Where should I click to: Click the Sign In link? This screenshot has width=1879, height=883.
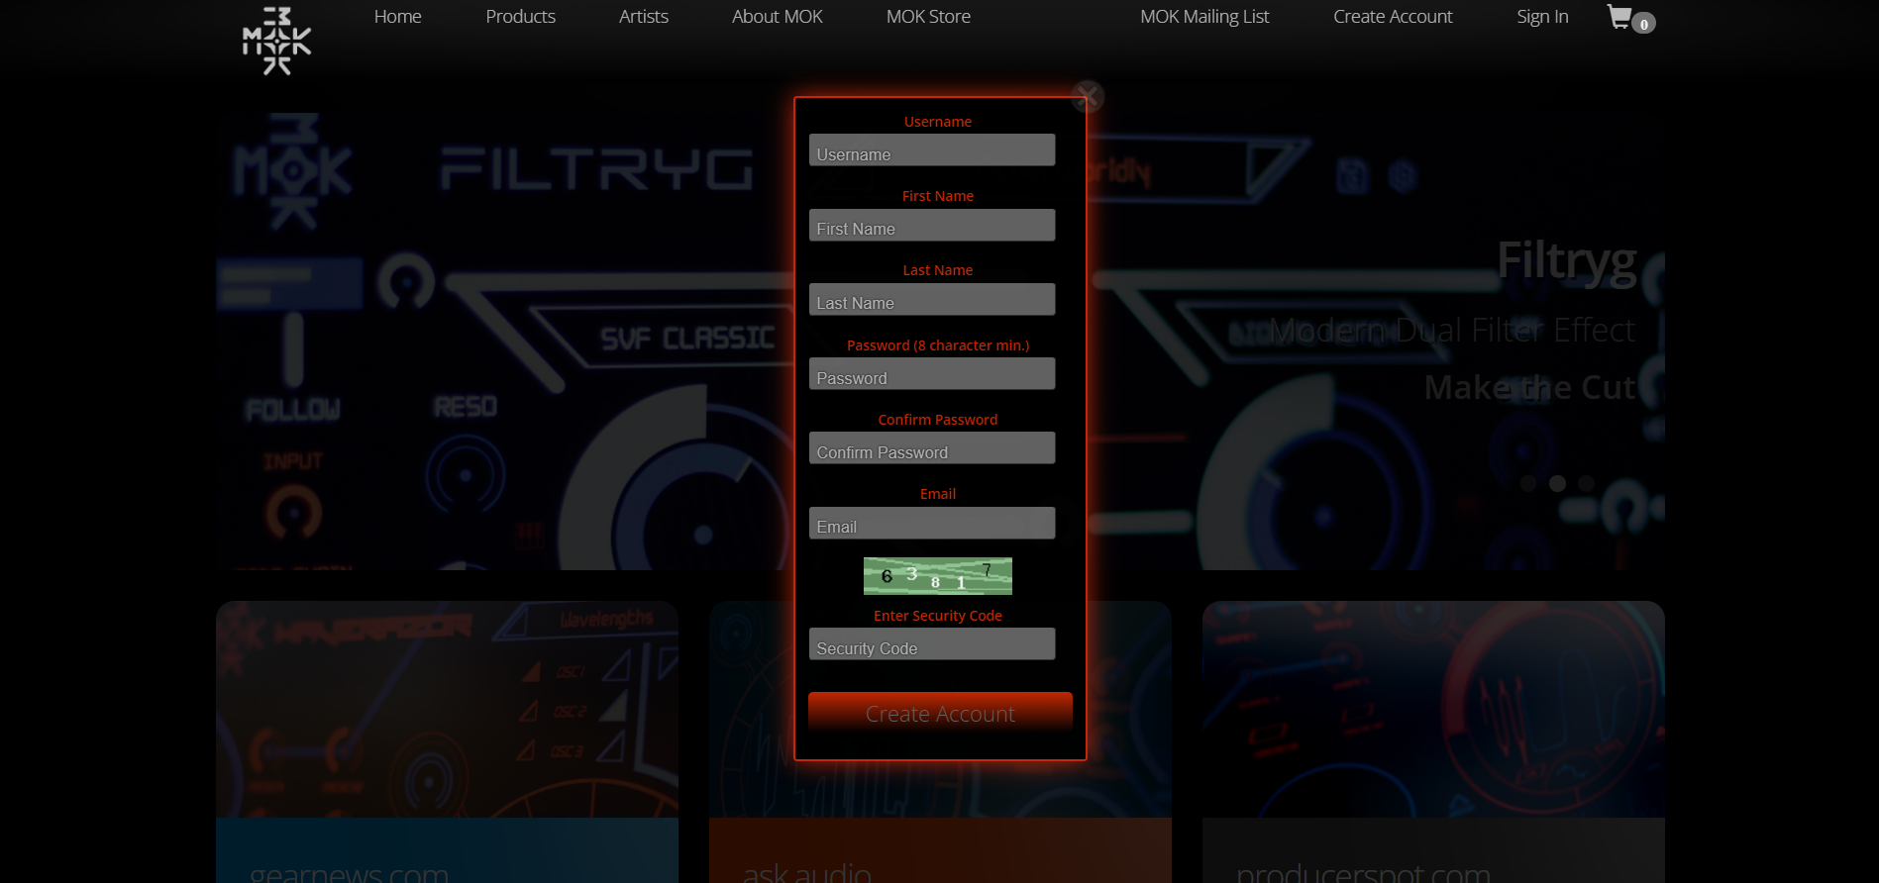[1542, 17]
